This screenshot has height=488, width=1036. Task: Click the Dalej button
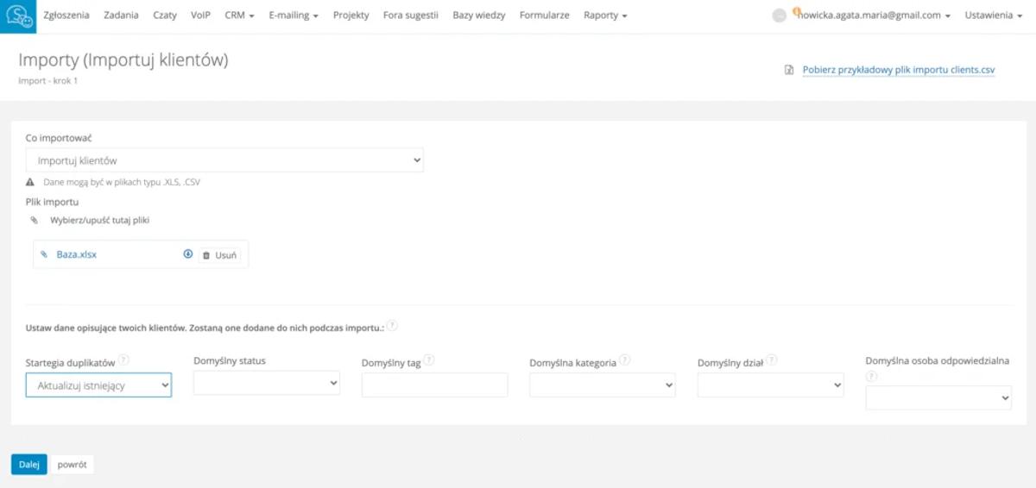tap(29, 464)
